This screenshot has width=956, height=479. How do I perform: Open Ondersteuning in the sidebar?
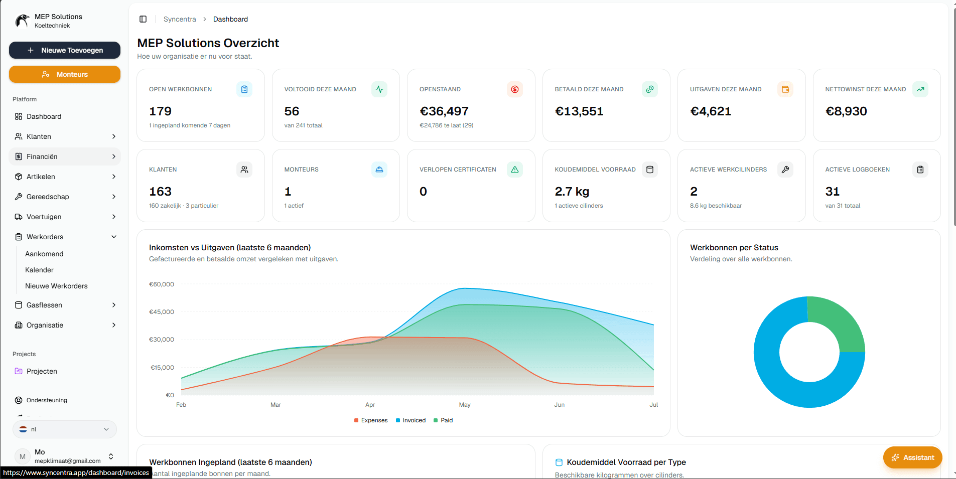pos(65,400)
